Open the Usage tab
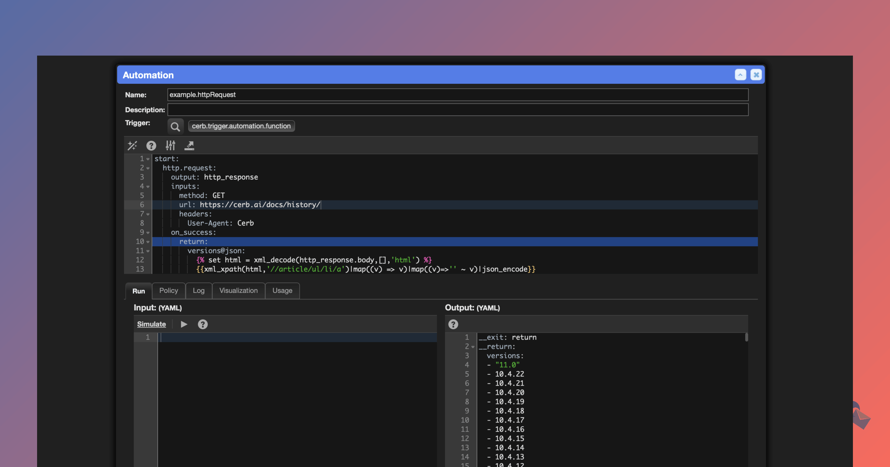 [x=282, y=291]
